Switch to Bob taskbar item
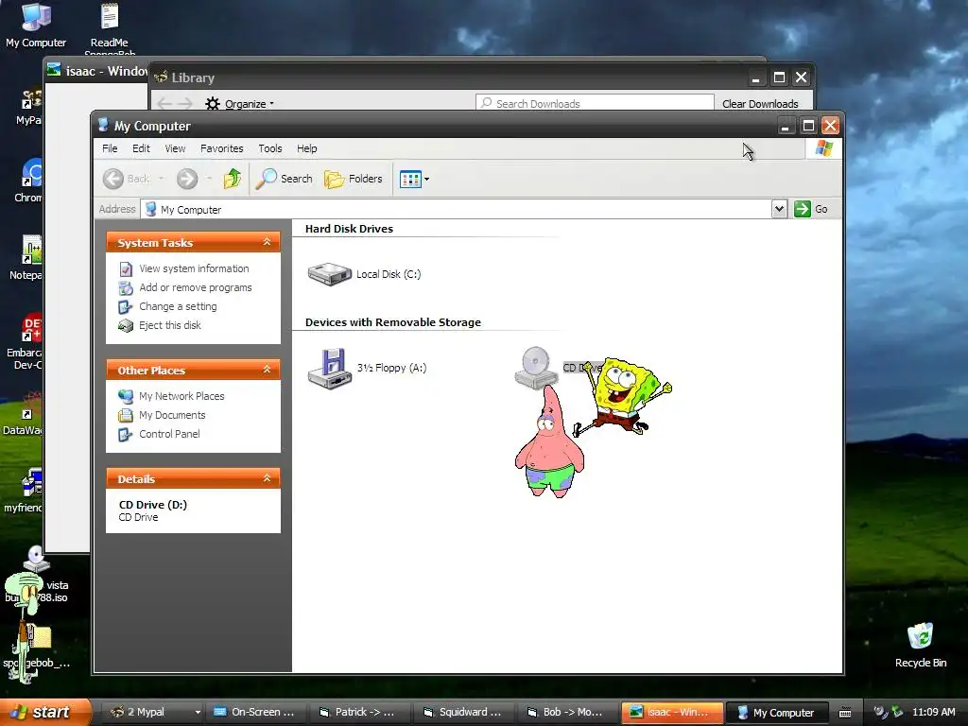This screenshot has height=726, width=968. point(568,712)
